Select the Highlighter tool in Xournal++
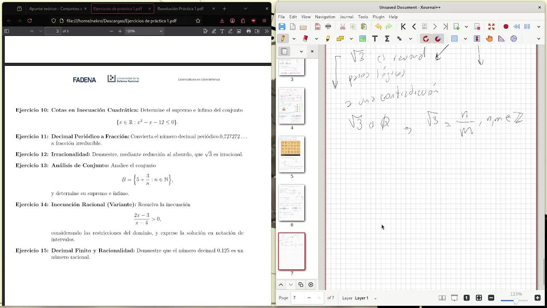 328,38
